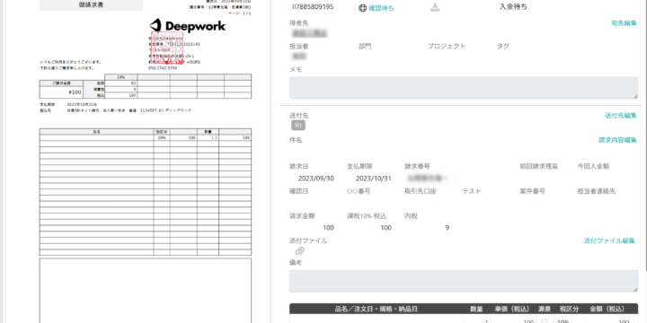The width and height of the screenshot is (647, 323).
Task: Open 請求内容編集 to edit invoice content
Action: point(617,140)
